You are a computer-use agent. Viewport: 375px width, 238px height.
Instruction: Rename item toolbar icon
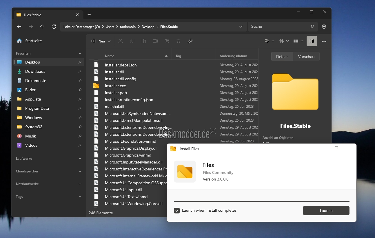155,41
